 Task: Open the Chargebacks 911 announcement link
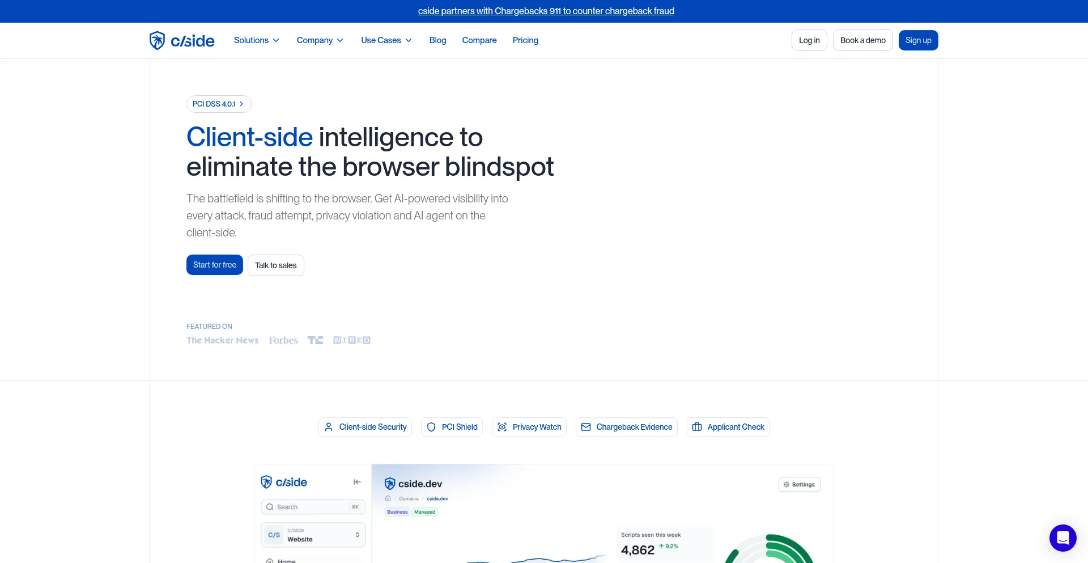point(546,11)
